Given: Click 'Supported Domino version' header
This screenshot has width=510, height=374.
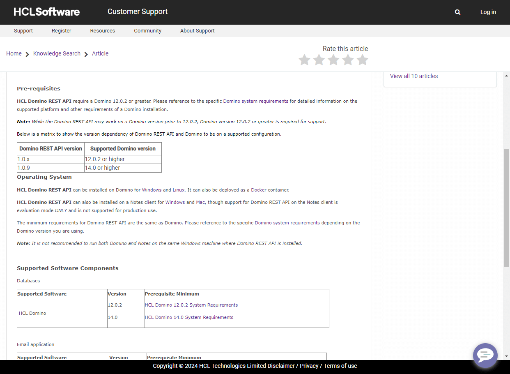Looking at the screenshot, I should (x=123, y=149).
